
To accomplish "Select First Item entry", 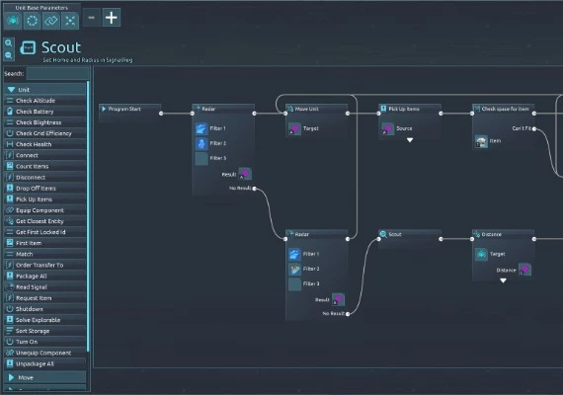I will (44, 243).
